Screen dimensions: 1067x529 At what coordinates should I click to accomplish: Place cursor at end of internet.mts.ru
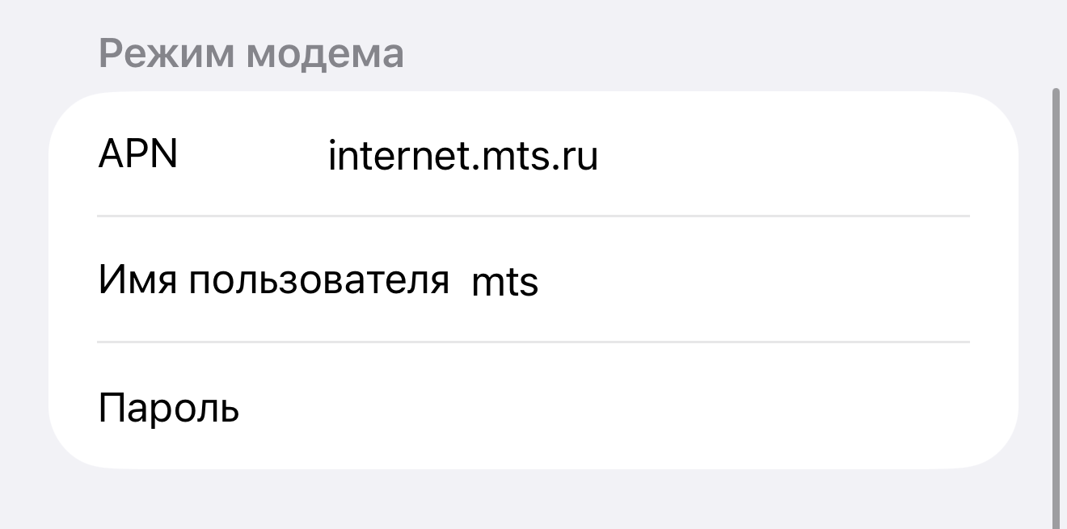point(599,156)
